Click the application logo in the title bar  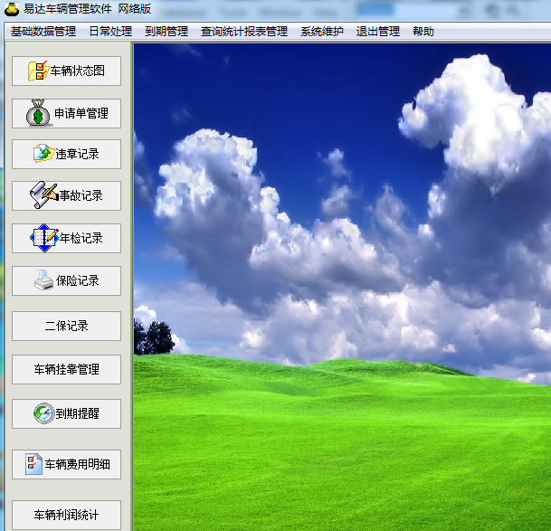pos(12,8)
